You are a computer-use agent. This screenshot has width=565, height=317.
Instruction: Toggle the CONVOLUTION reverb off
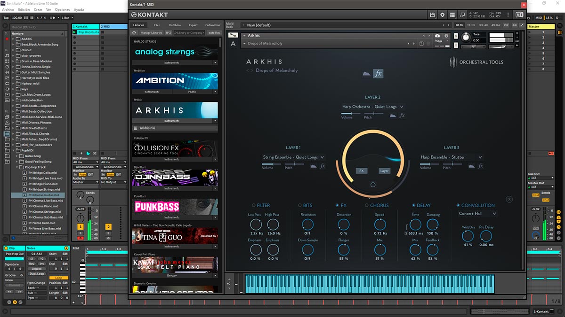(458, 205)
